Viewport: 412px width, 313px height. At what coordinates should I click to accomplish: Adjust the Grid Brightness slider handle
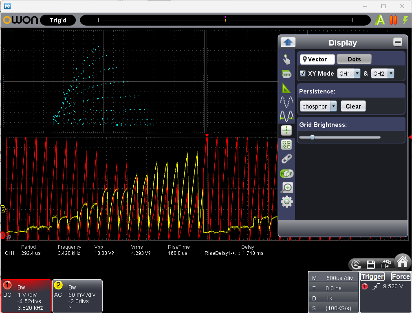[312, 137]
